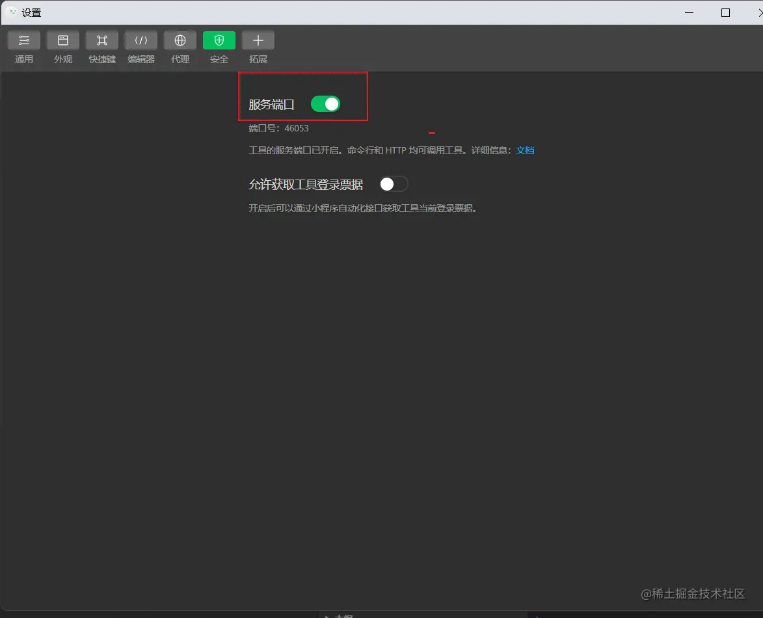The image size is (763, 618).
Task: Minimize the 设置 window
Action: click(x=689, y=12)
